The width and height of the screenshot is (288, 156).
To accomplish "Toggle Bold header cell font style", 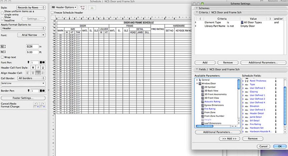I will click(33, 68).
